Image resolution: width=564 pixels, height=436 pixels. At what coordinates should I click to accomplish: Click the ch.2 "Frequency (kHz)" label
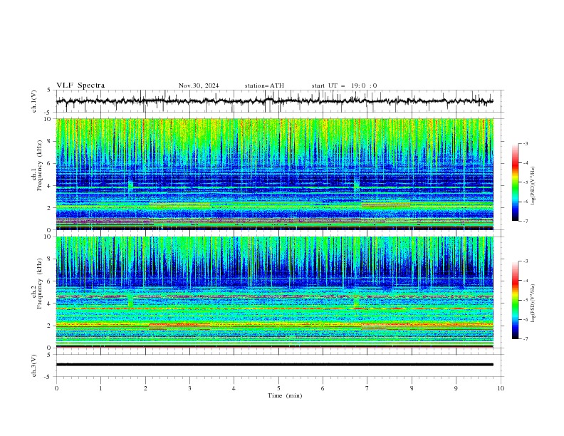(x=39, y=284)
